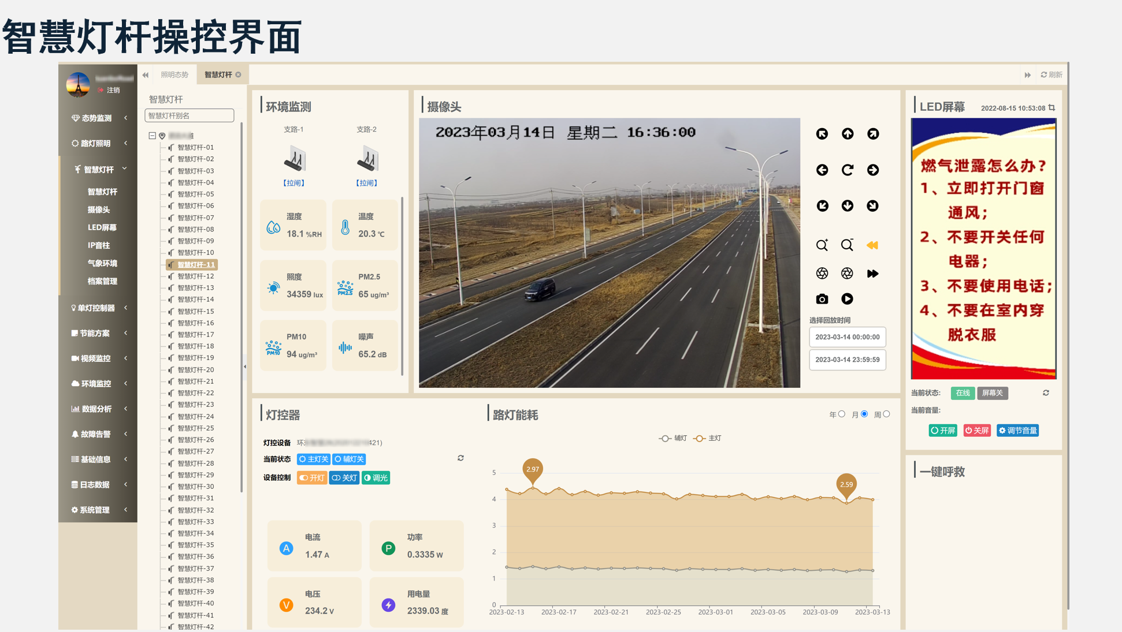Open LED屏幕 submenu item
Screen dimensions: 1122x632
coord(102,227)
